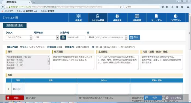Click the browser back arrow button
191x103 pixels.
[x=3, y=7]
